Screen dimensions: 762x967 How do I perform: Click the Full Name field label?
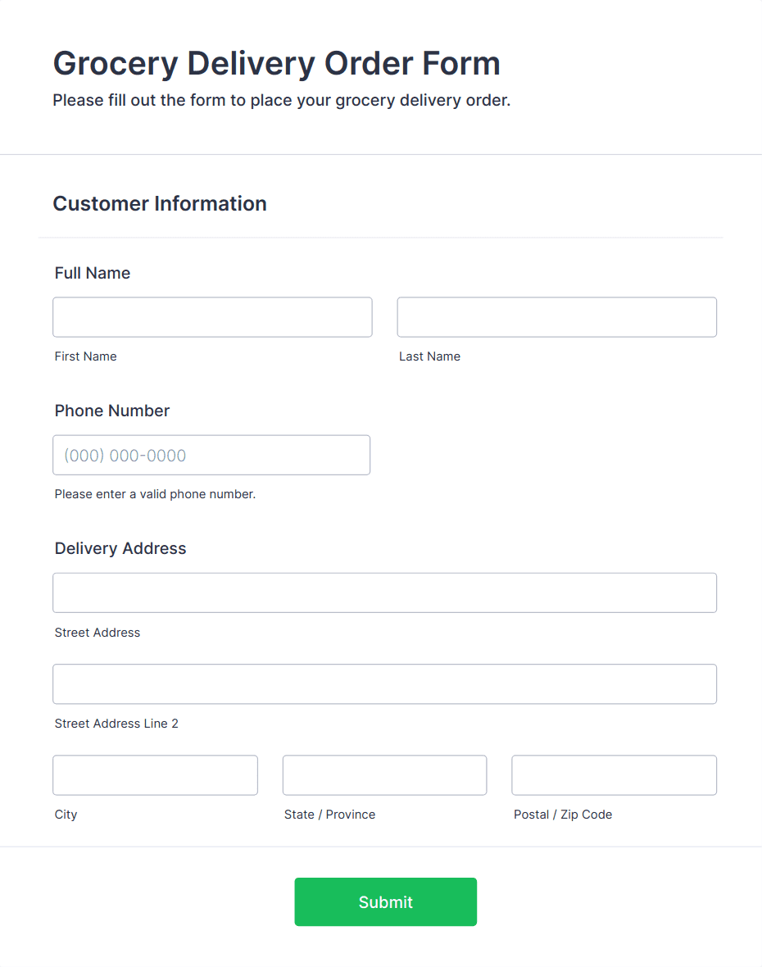[x=93, y=273]
